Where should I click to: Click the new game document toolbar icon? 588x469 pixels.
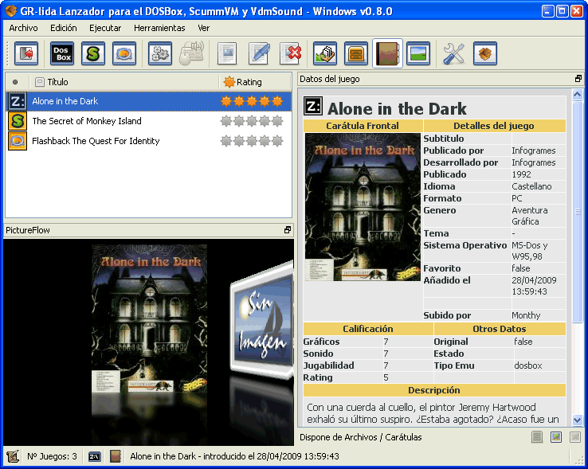(x=227, y=53)
